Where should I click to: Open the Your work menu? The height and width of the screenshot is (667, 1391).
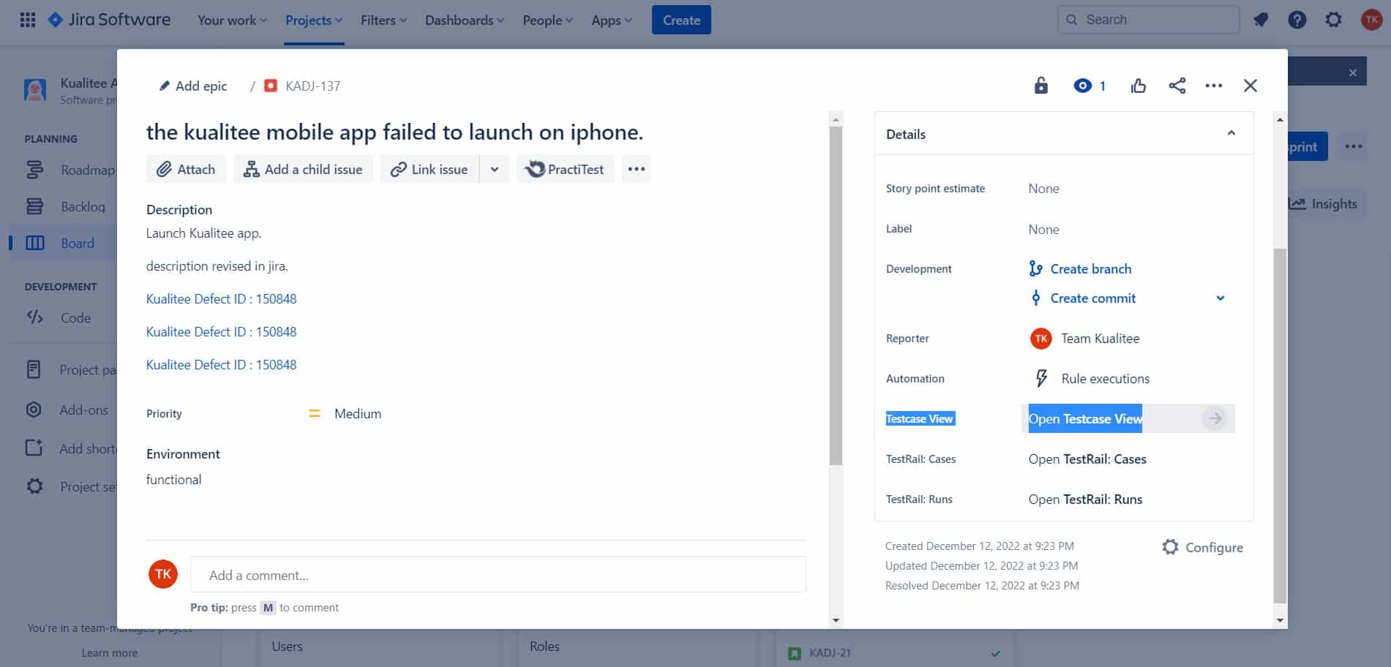coord(232,20)
